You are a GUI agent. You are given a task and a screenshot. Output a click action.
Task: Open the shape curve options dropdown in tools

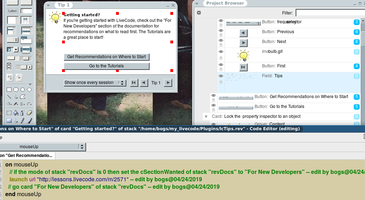[29, 104]
